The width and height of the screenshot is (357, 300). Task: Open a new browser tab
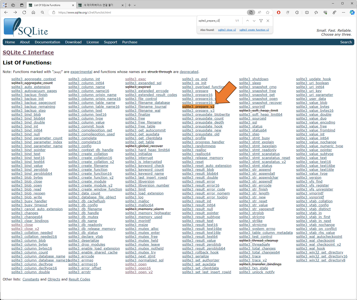coord(129,5)
